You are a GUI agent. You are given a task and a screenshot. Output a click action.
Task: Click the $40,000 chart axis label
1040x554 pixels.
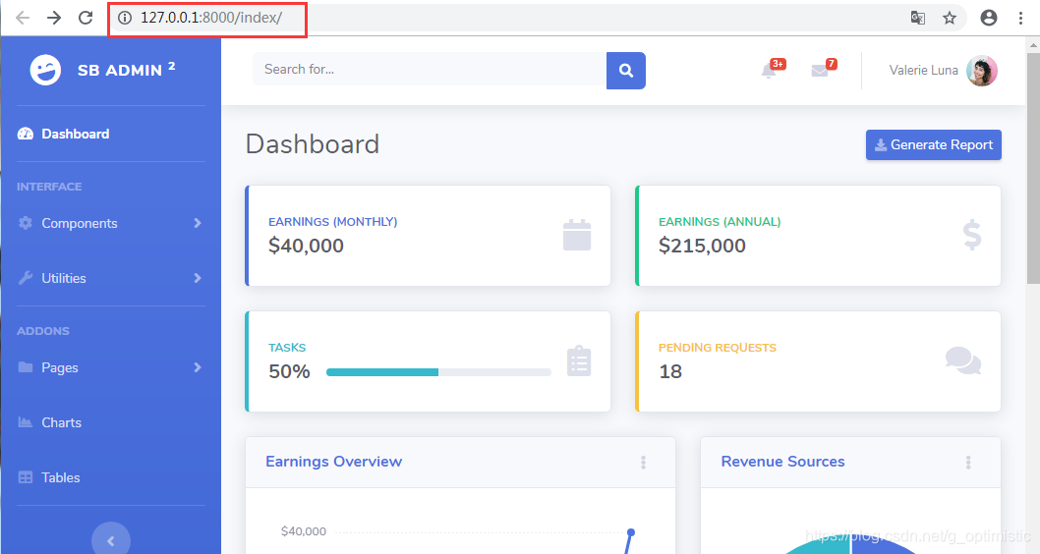pos(303,531)
